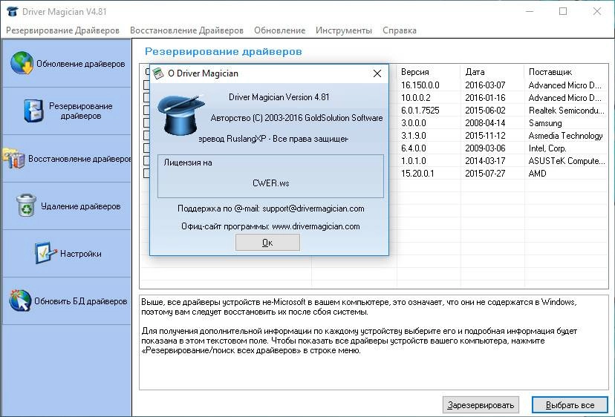
Task: Close the О Driver Magician dialog
Action: (x=377, y=73)
